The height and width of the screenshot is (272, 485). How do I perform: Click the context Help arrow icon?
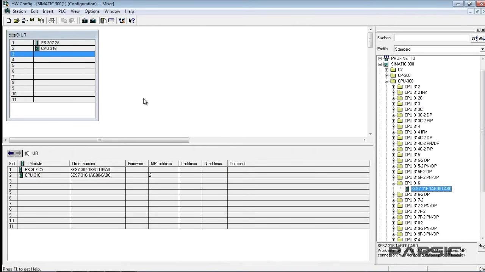click(x=131, y=20)
